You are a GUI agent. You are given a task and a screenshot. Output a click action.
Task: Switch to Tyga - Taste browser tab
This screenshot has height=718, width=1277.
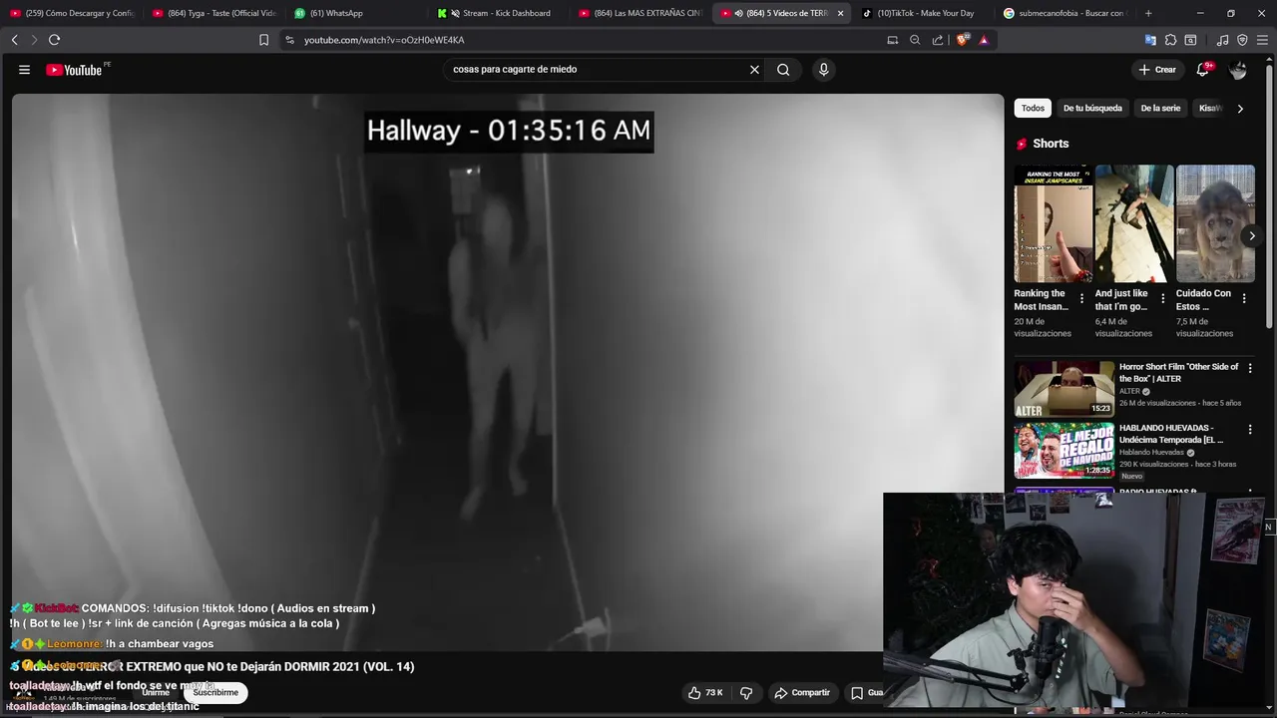tap(213, 13)
